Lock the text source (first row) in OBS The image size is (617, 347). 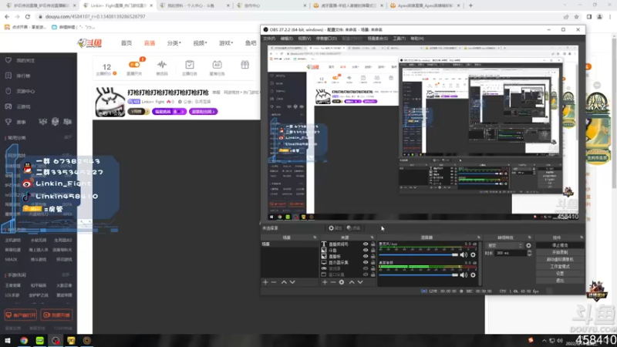tap(373, 244)
